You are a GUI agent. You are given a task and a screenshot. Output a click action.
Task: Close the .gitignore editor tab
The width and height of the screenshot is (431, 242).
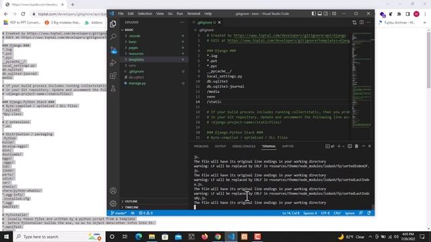click(x=220, y=22)
